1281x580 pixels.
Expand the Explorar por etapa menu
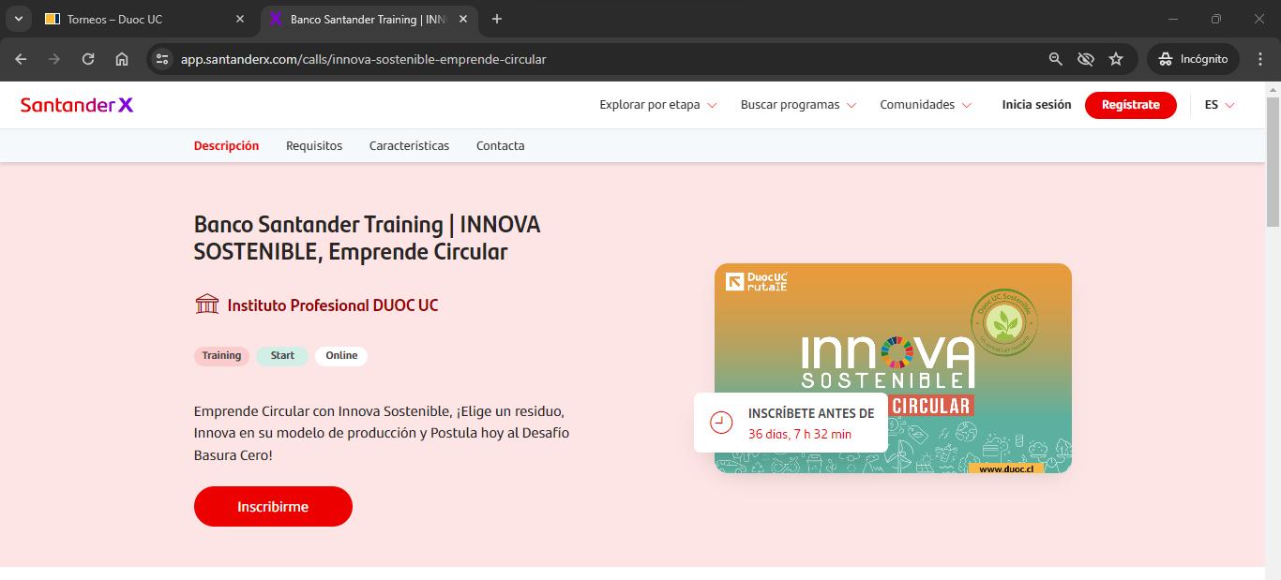tap(658, 105)
